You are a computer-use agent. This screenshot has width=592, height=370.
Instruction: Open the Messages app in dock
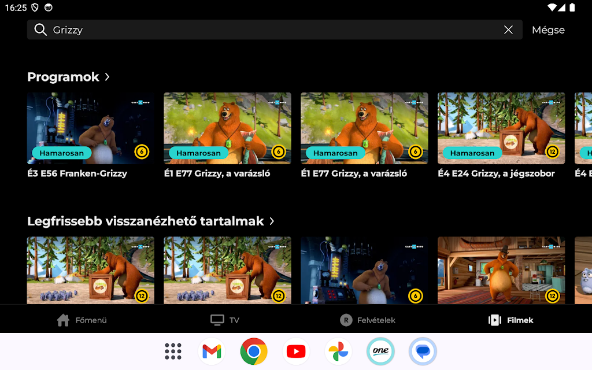[423, 351]
